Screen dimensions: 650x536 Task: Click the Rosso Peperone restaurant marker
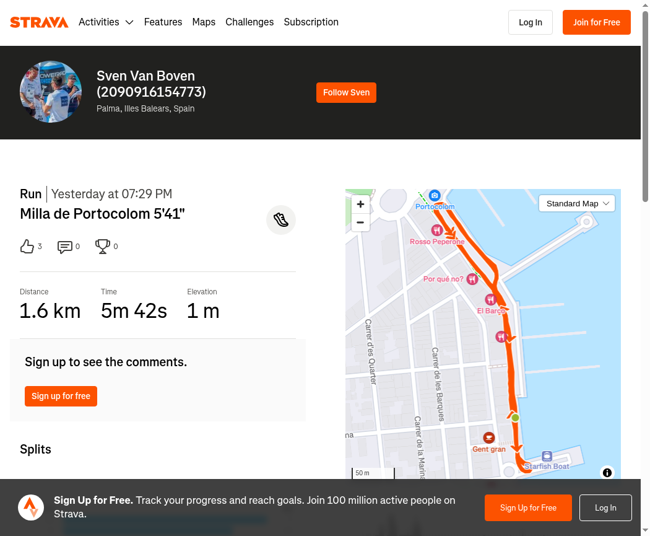(x=437, y=230)
